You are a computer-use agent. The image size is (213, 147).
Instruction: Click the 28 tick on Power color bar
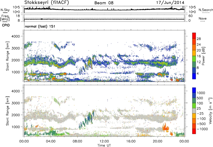pyautogui.click(x=199, y=39)
